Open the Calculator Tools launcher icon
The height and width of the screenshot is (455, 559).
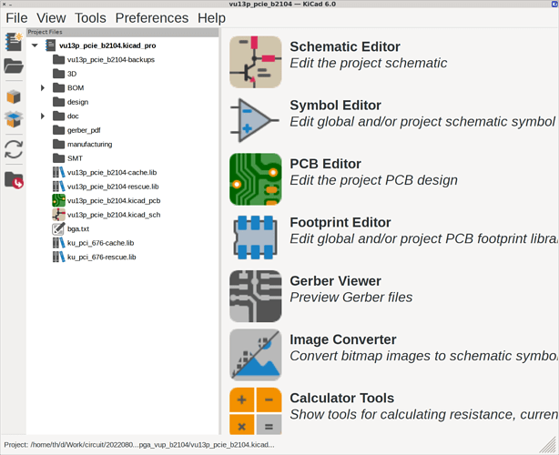coord(255,411)
